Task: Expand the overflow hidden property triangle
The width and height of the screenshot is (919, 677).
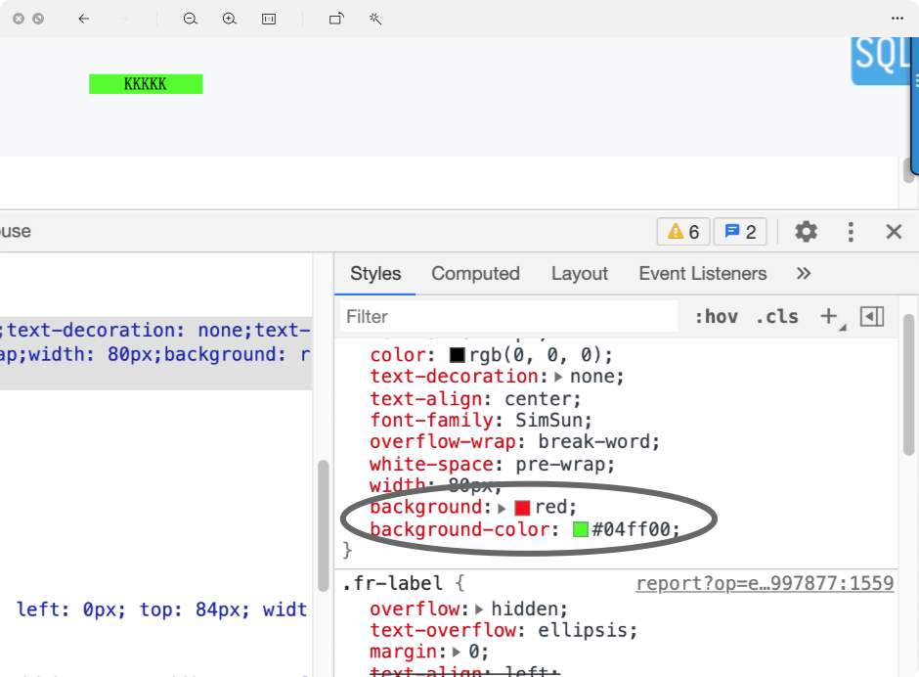Action: (x=479, y=609)
